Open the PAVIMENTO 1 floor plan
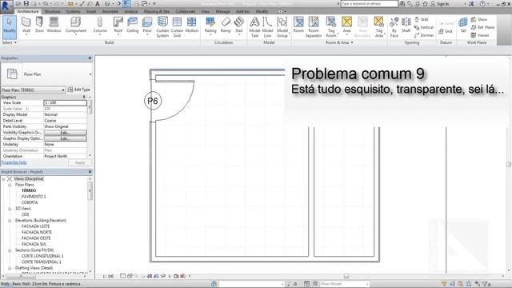The width and height of the screenshot is (512, 288). [34, 197]
